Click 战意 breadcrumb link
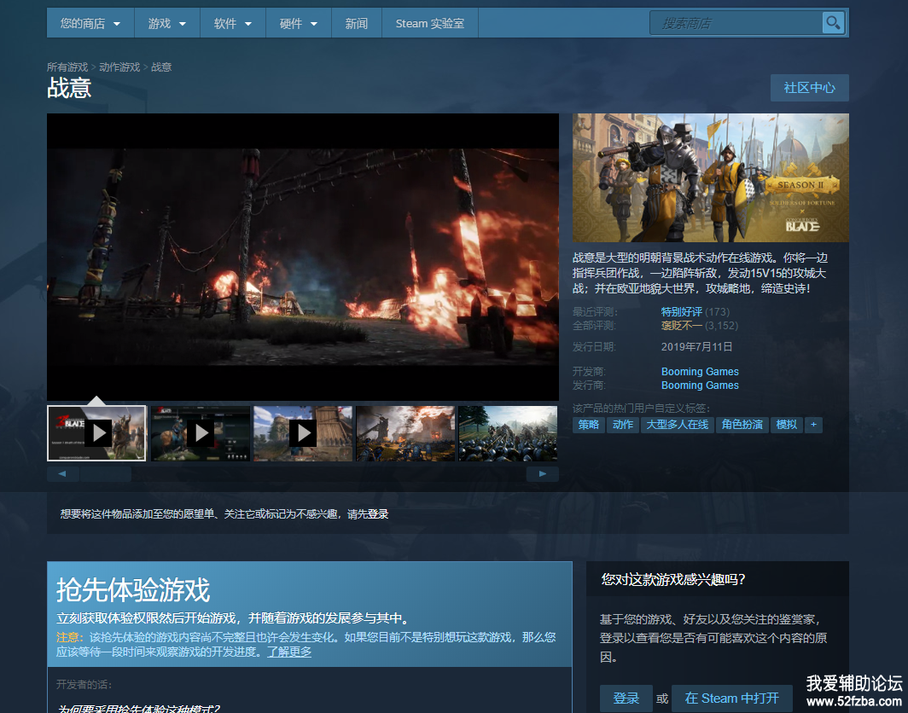Viewport: 908px width, 713px height. (161, 67)
